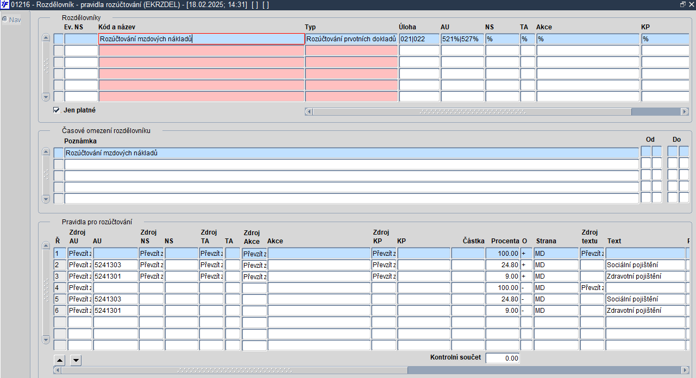Open Zdroj AU dropdown in rule row 1

tap(80, 253)
